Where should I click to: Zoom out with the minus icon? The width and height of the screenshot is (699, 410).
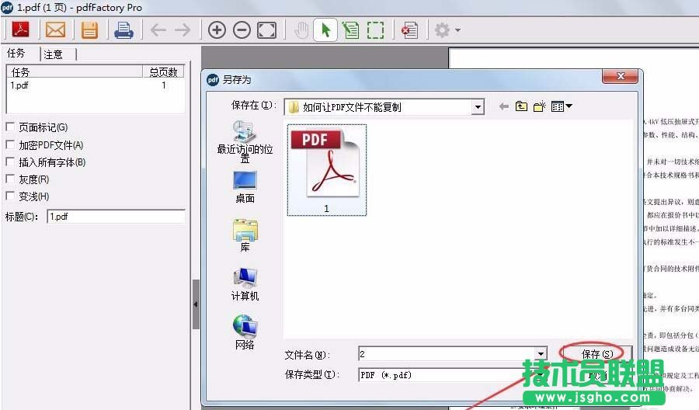(242, 30)
